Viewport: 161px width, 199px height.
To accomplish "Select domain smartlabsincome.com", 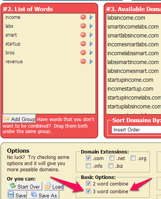I will 133,35.
